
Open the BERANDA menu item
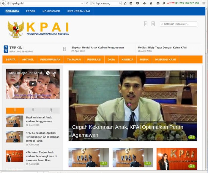pyautogui.click(x=12, y=11)
